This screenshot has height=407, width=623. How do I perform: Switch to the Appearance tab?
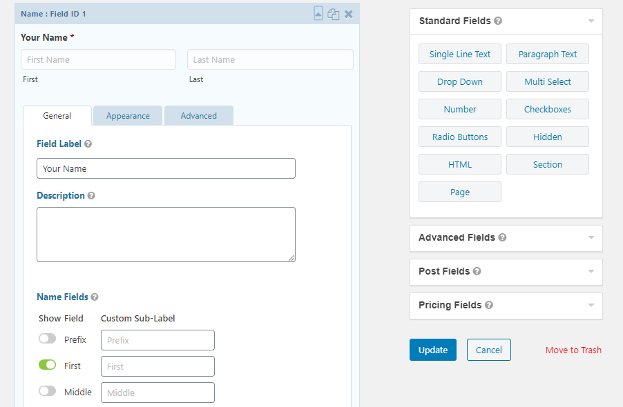127,115
